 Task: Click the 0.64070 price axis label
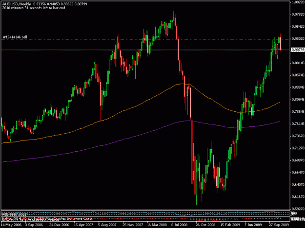click(298, 185)
